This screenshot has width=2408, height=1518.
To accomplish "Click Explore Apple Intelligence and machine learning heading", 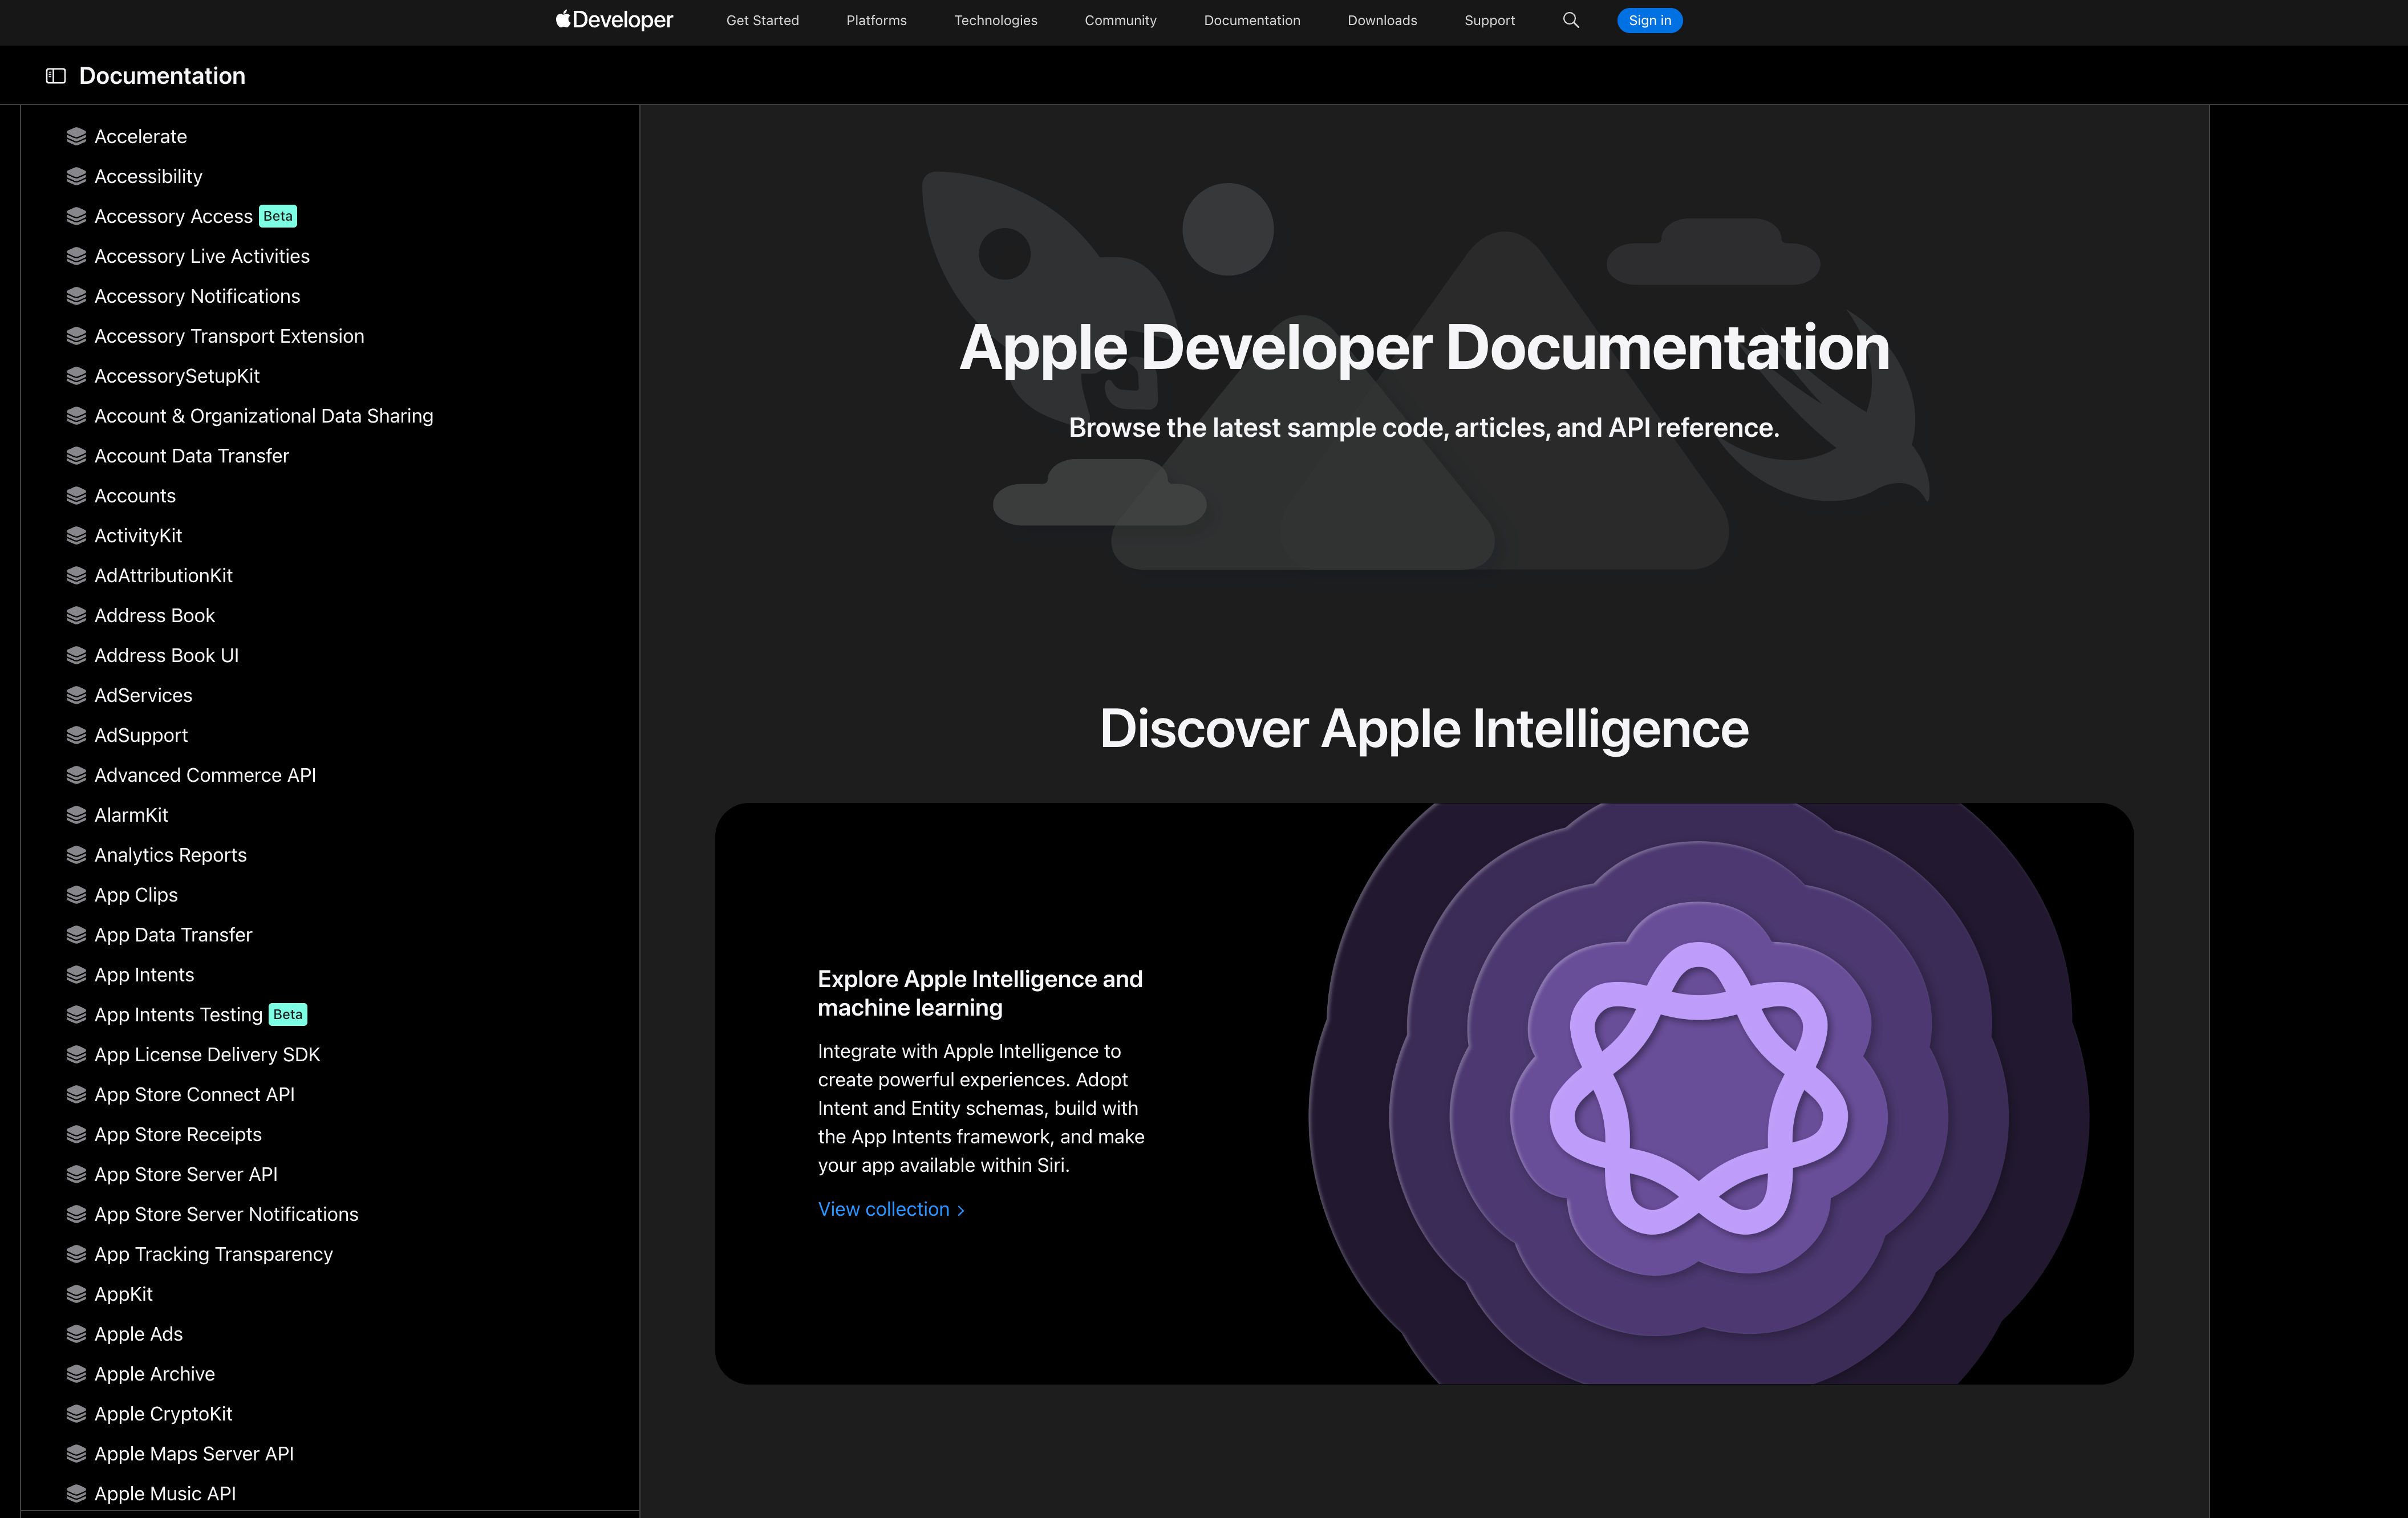I will (x=980, y=993).
